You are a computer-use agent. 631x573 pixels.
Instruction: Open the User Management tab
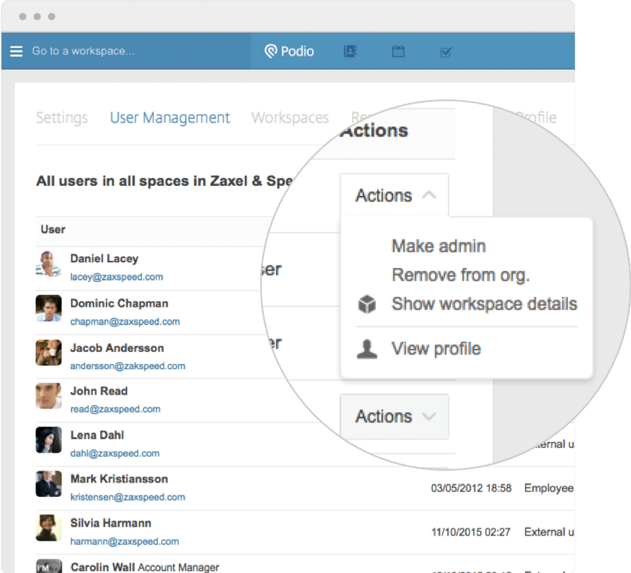(x=170, y=118)
